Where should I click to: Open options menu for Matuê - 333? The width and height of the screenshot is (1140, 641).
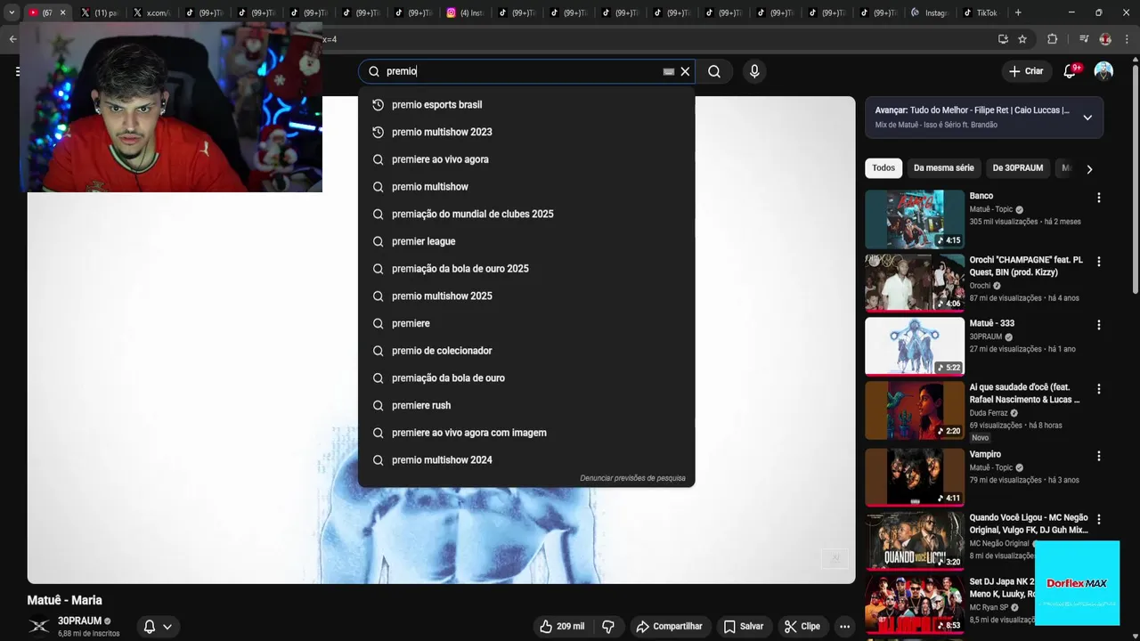coord(1098,325)
